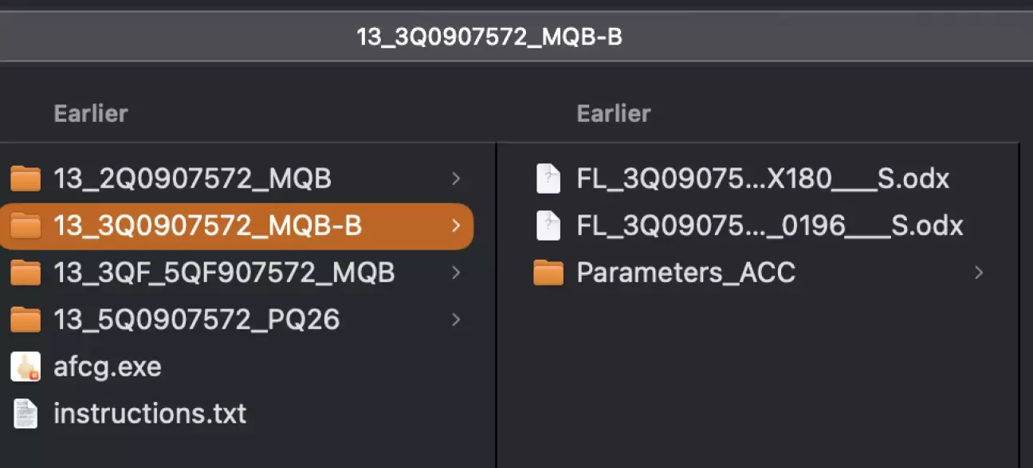Viewport: 1033px width, 468px height.
Task: Select the instructions.txt file name
Action: (x=150, y=414)
